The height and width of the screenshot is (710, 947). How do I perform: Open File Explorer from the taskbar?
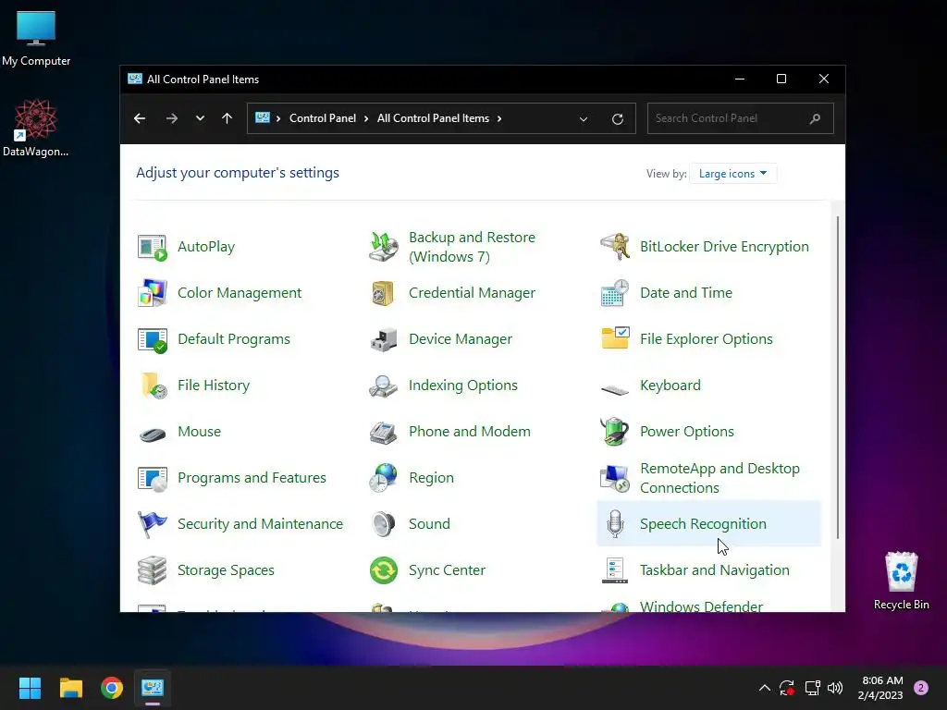click(x=70, y=688)
